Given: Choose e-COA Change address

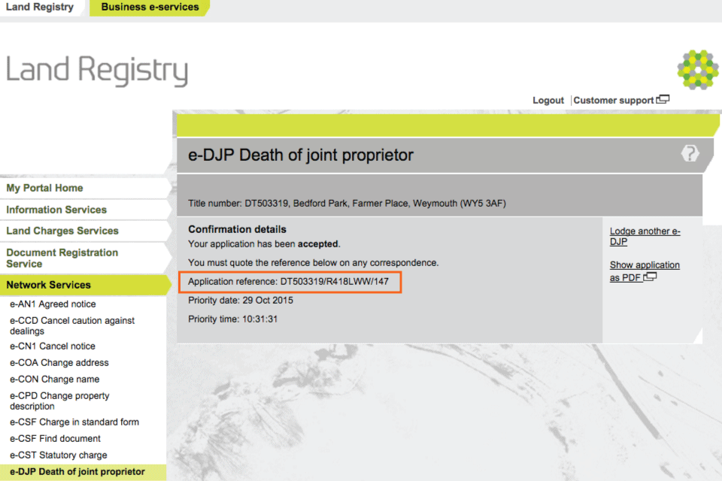Looking at the screenshot, I should click(x=59, y=363).
